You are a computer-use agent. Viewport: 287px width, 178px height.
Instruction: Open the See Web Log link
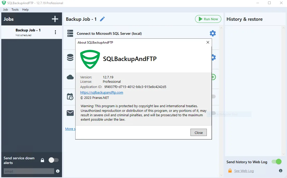click(244, 171)
